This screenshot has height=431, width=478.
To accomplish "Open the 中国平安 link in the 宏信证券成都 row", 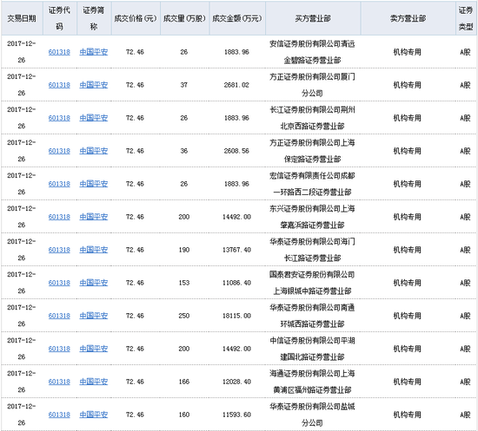I will (94, 184).
